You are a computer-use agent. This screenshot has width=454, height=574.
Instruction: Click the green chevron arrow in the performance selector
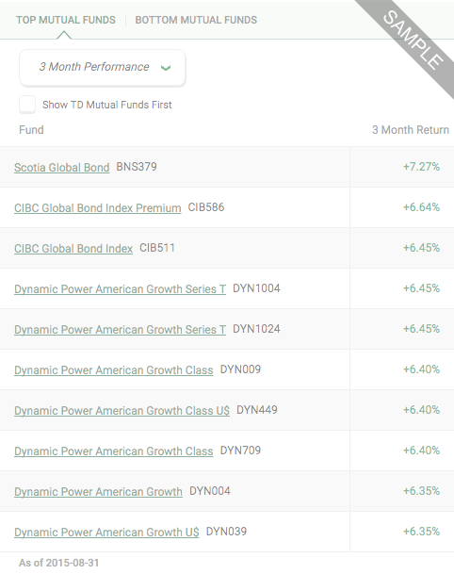tap(166, 68)
